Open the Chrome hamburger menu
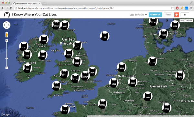Screen dimensions: 194x117 [191, 8]
